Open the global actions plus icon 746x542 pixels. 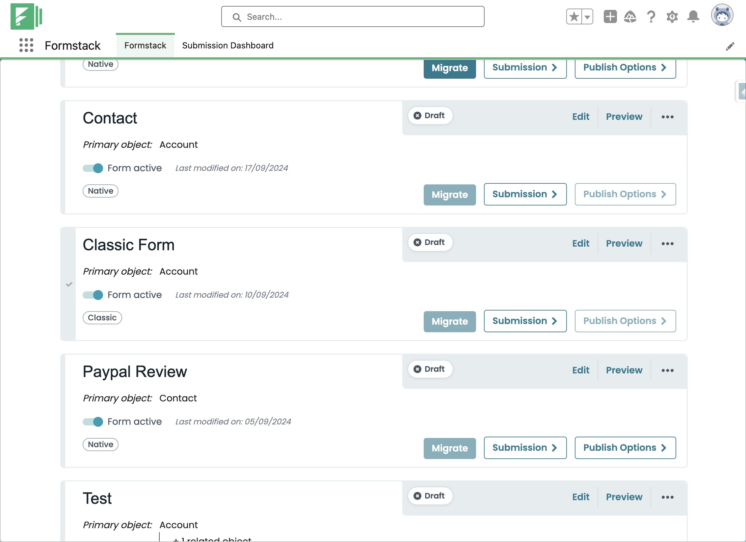610,16
